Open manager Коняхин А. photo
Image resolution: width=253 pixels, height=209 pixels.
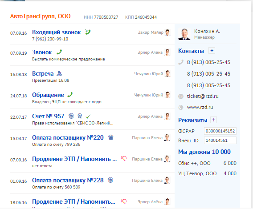[x=184, y=34]
